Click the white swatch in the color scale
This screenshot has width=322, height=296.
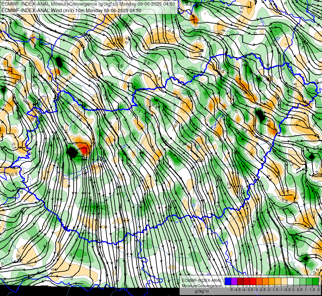[x=290, y=282]
